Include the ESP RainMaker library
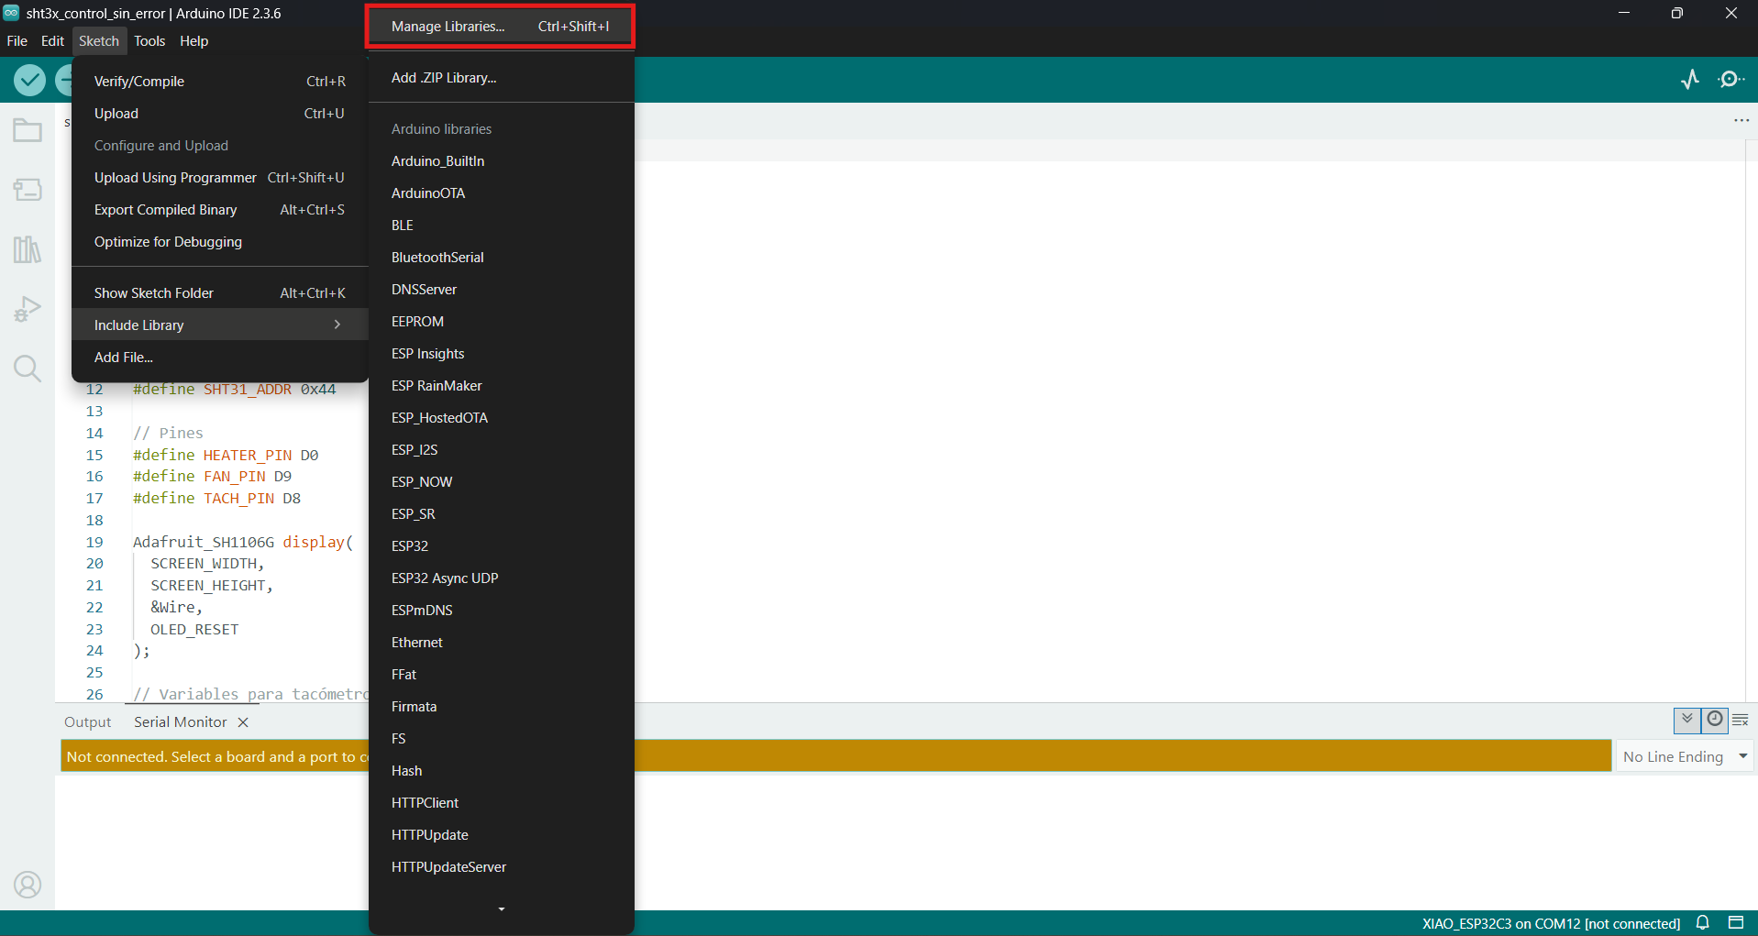Viewport: 1758px width, 936px height. click(x=501, y=386)
